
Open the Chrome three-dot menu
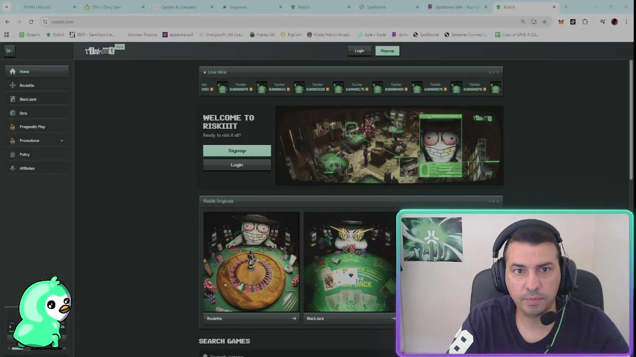tap(627, 22)
